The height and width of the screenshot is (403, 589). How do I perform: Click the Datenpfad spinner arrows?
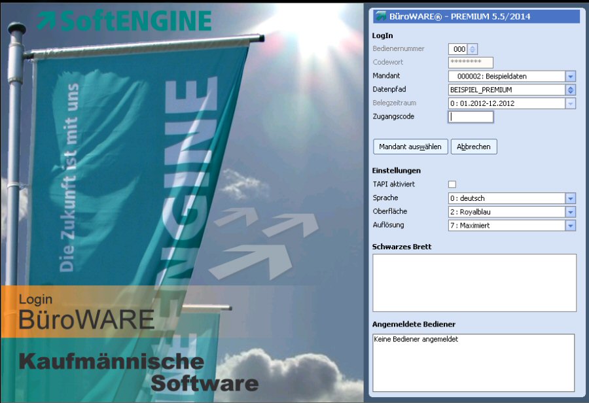(571, 90)
